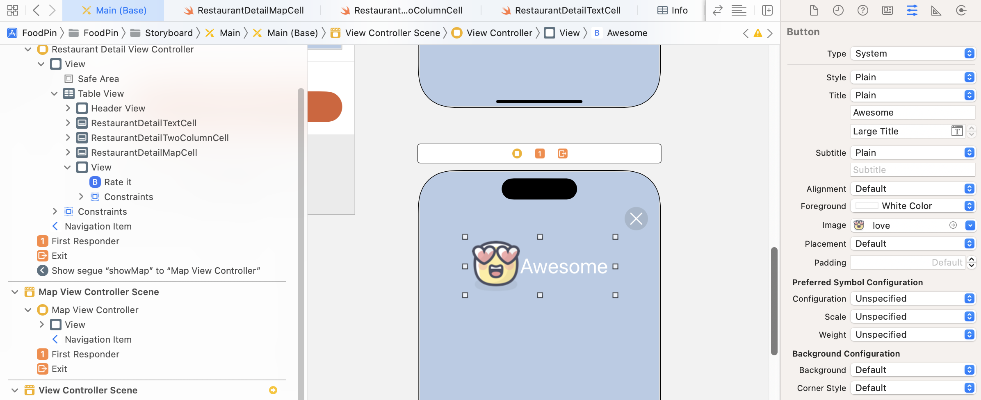Open the Corner Style dropdown
The height and width of the screenshot is (400, 981).
pyautogui.click(x=913, y=388)
